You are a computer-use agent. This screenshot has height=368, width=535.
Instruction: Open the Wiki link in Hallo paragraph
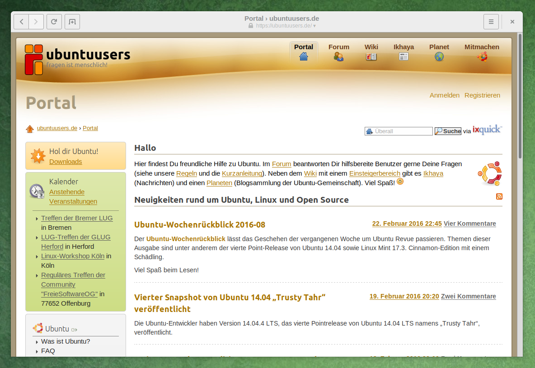[x=310, y=173]
